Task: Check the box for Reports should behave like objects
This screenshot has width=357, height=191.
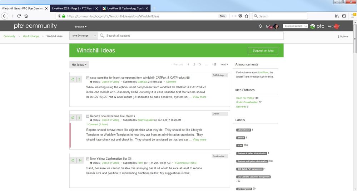Action: pos(88,116)
